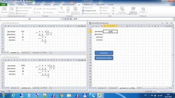Open the undo history dropdown arrow
Viewport: 175px width, 98px height.
point(9,1)
